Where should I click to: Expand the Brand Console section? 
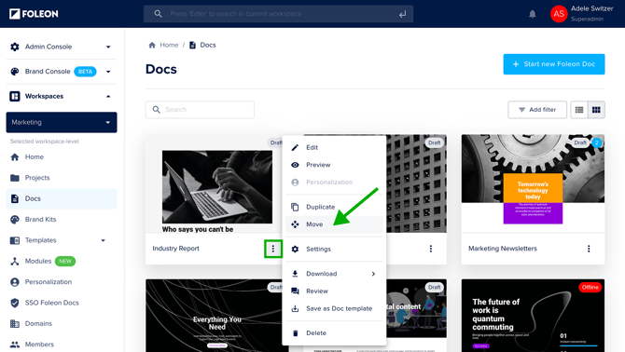[108, 72]
